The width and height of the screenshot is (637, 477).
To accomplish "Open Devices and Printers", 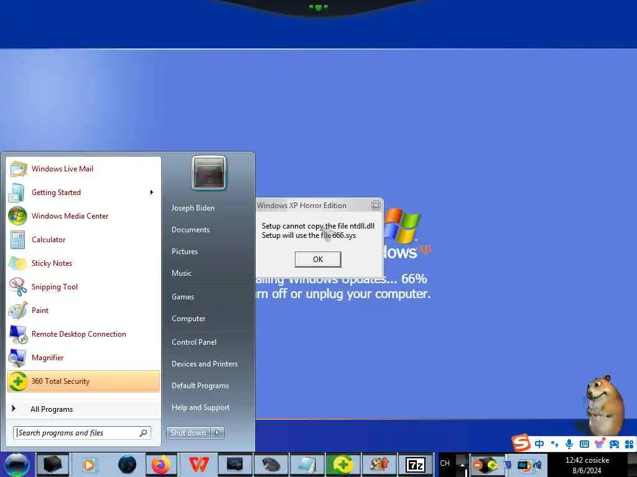I will [204, 364].
